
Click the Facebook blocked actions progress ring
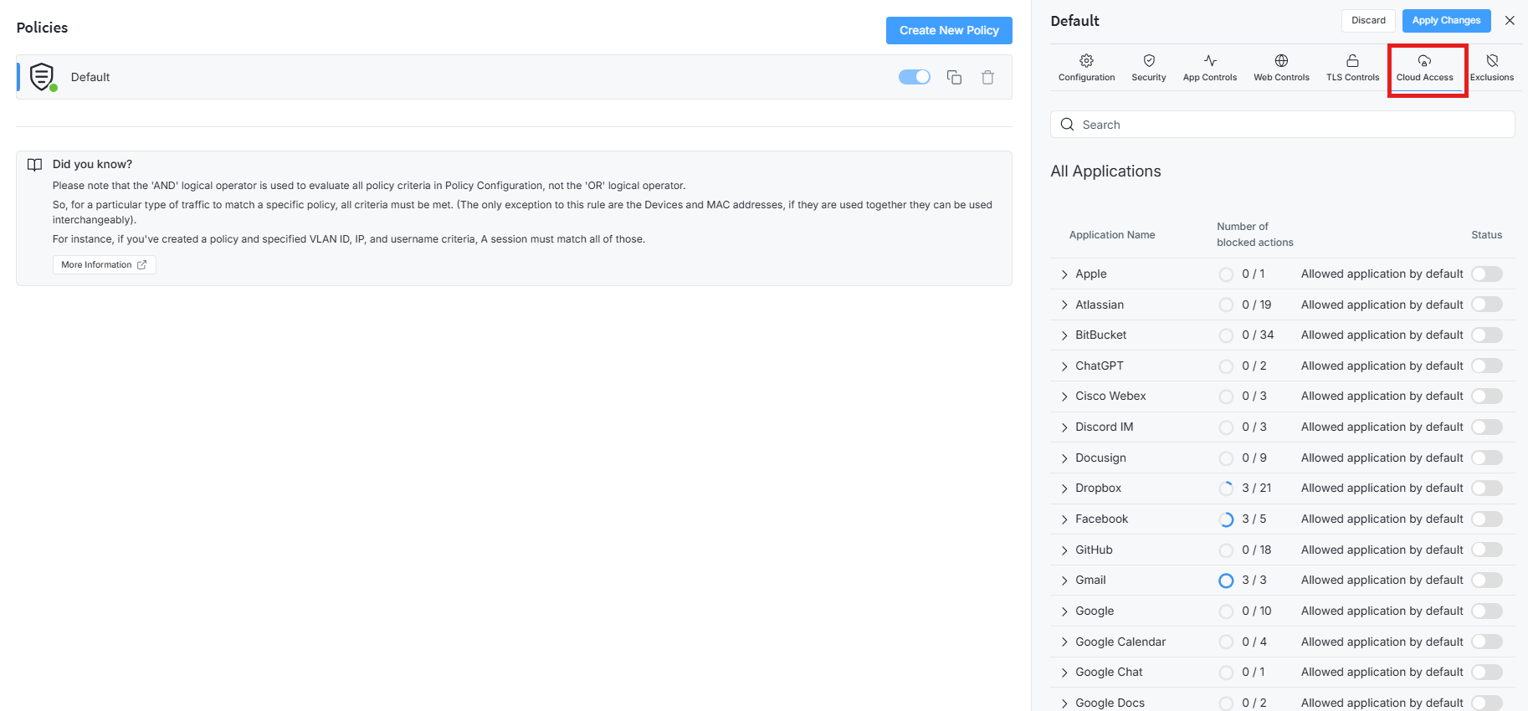[1226, 519]
